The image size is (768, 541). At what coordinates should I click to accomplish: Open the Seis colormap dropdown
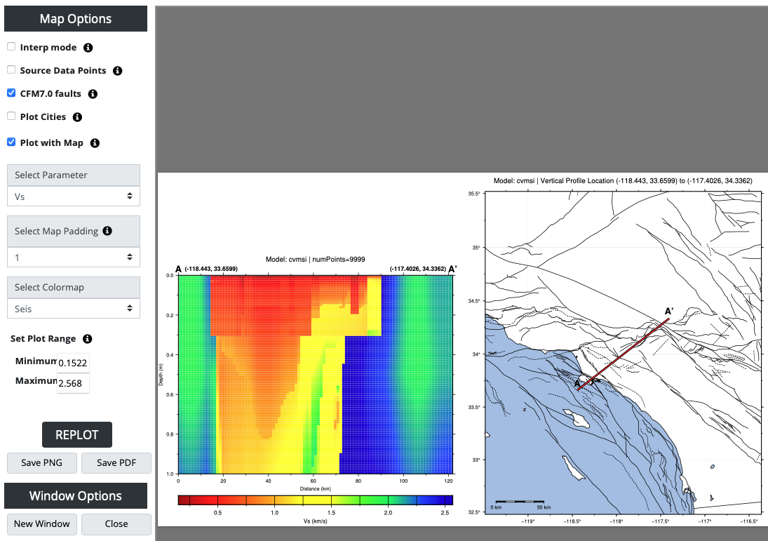(x=74, y=308)
